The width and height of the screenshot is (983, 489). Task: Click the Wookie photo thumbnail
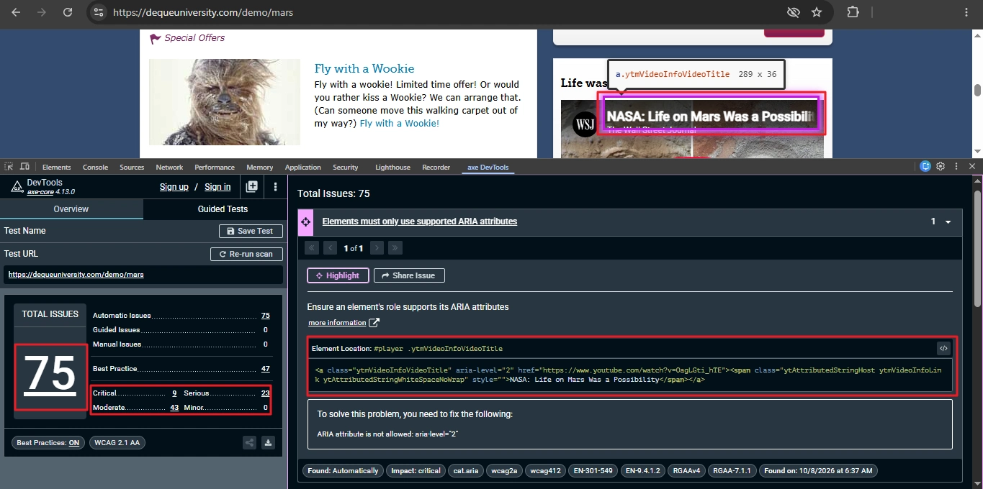225,102
